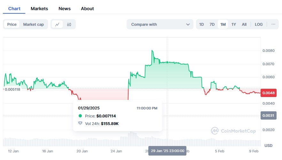Click the 29 Jan crosshair time marker
Viewport: 282px width, 160px height.
(x=167, y=151)
